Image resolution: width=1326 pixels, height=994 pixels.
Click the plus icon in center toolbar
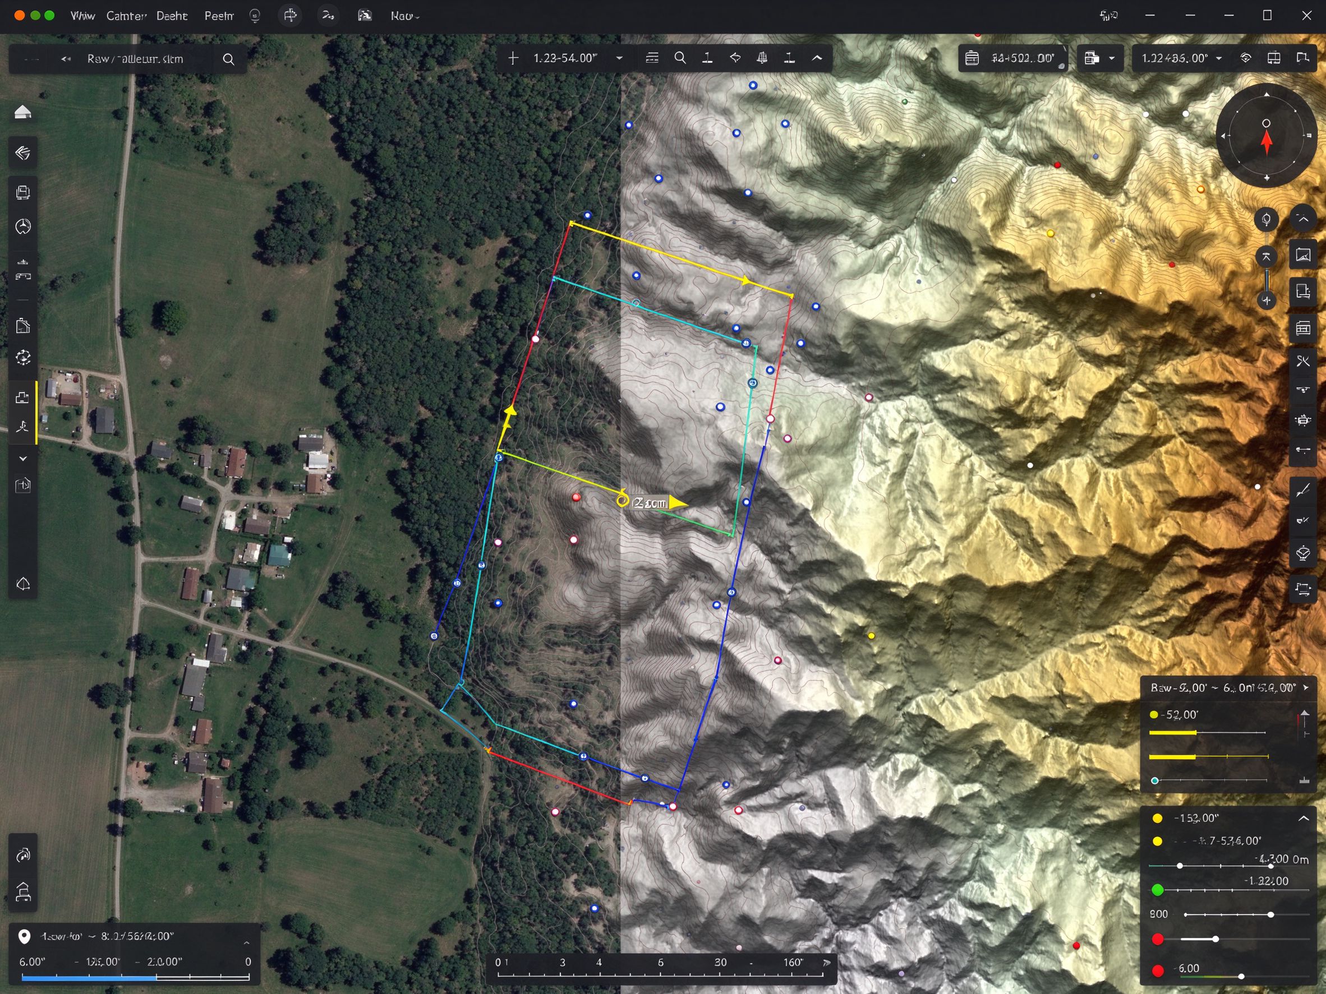click(513, 58)
